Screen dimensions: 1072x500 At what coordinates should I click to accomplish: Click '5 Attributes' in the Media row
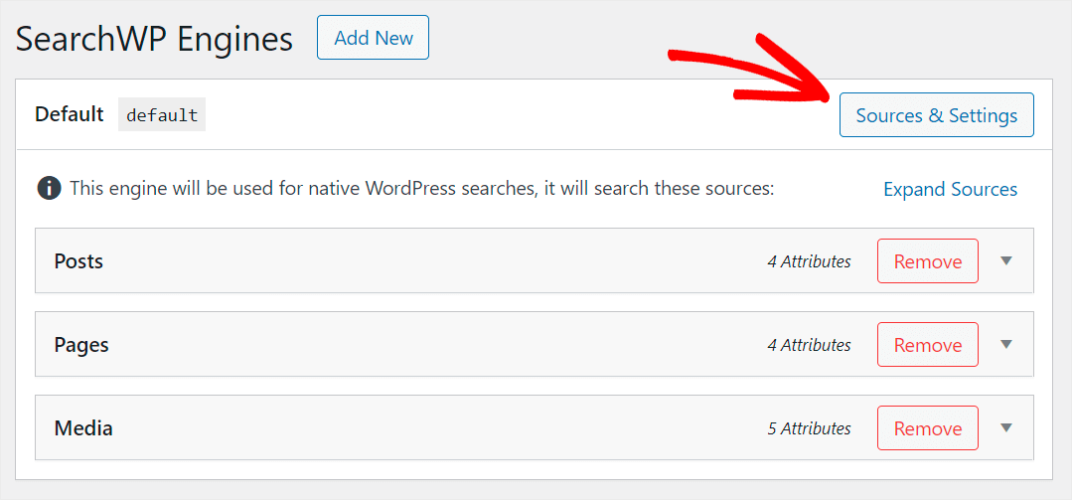(809, 428)
